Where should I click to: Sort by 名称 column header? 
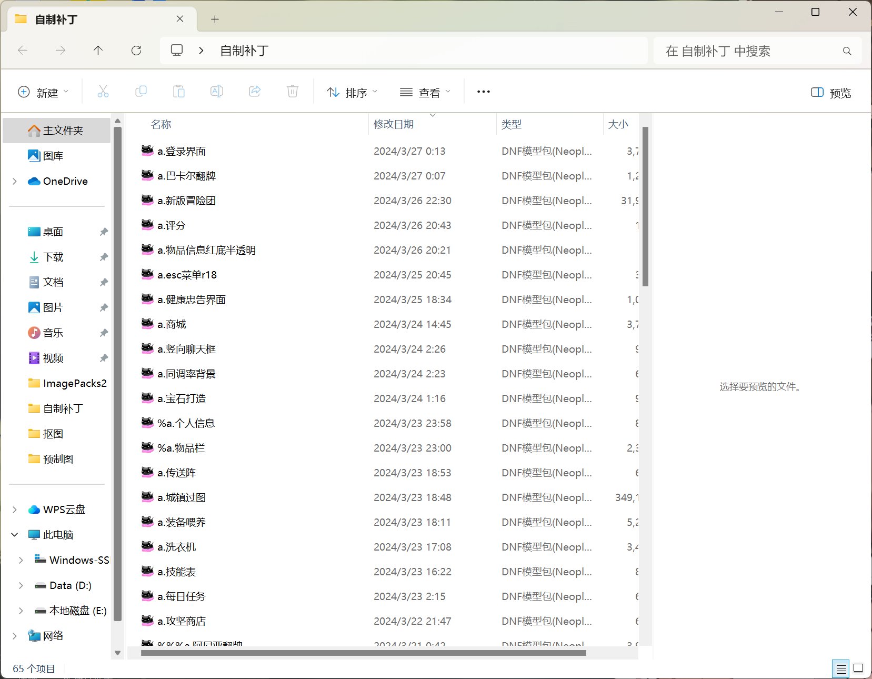[161, 124]
